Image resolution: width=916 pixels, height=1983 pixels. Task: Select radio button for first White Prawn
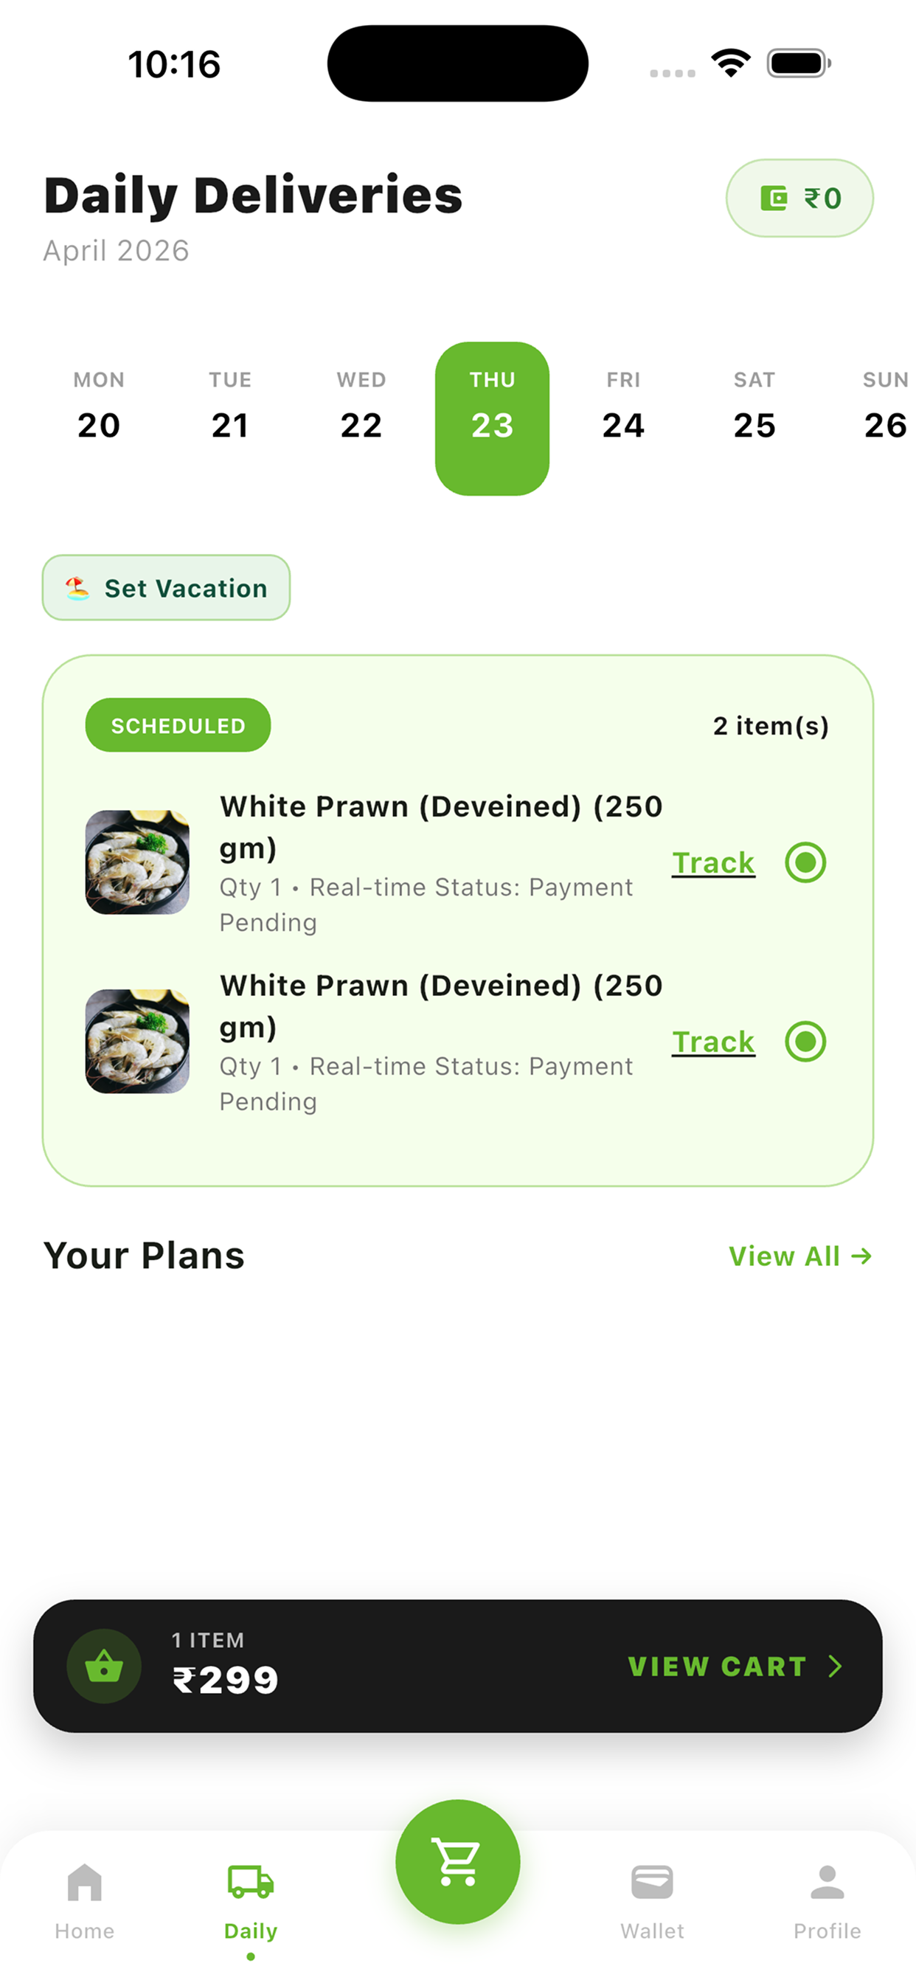click(x=805, y=862)
